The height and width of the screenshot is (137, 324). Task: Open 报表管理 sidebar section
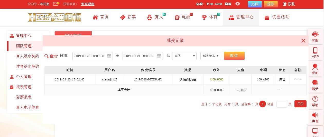pos(24,87)
